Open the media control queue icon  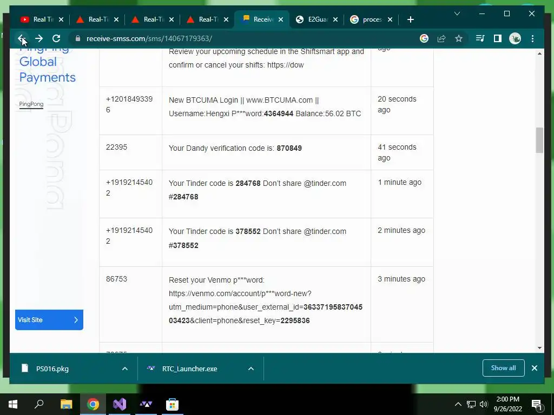pos(480,38)
